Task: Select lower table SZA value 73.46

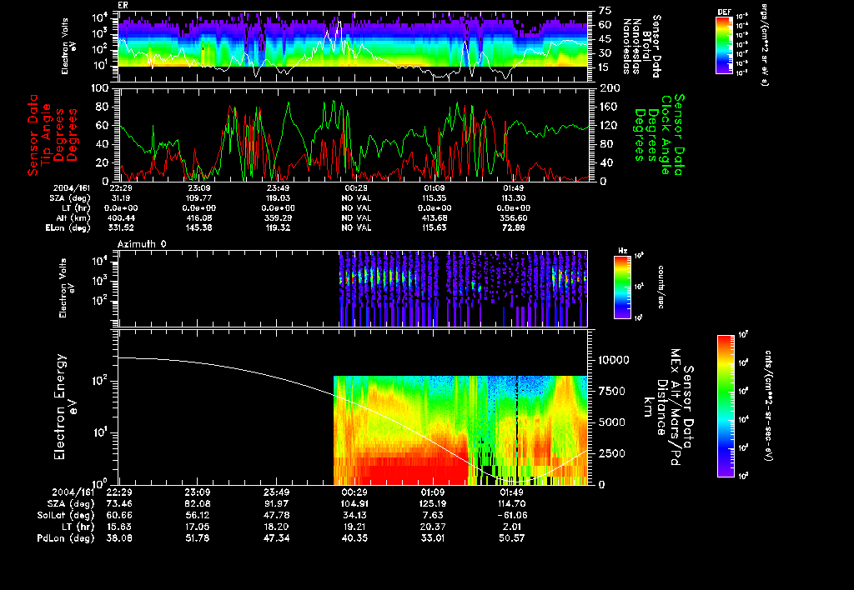Action: click(120, 503)
